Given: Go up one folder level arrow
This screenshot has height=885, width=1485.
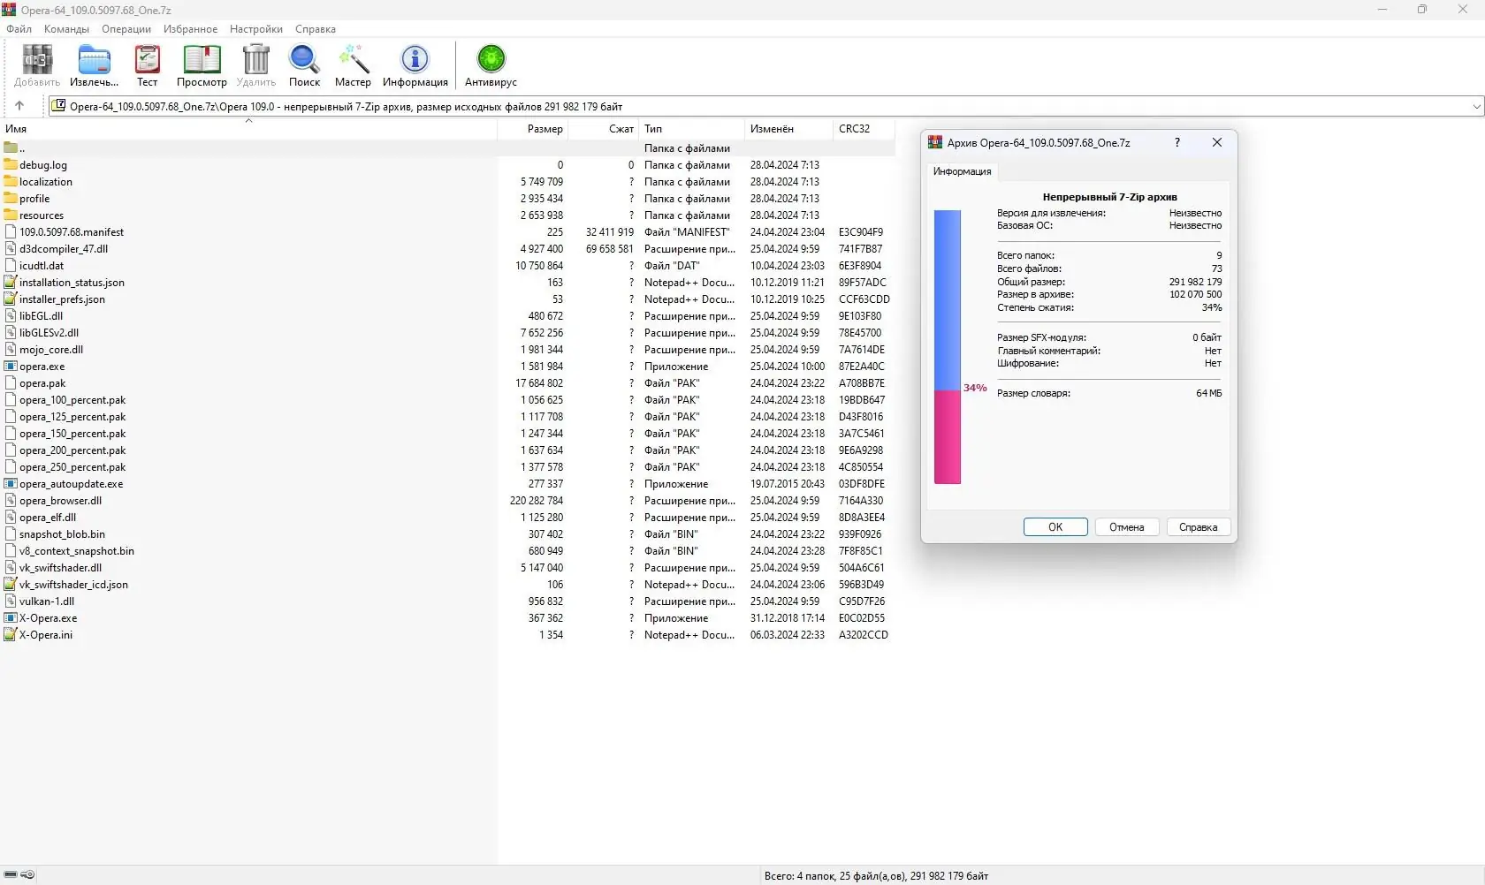Looking at the screenshot, I should point(19,106).
